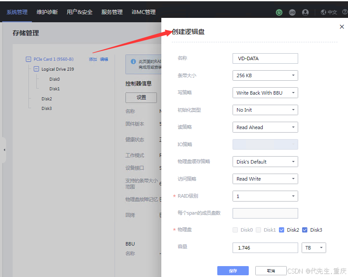Click the green power status icon
The width and height of the screenshot is (348, 277).
point(279,12)
